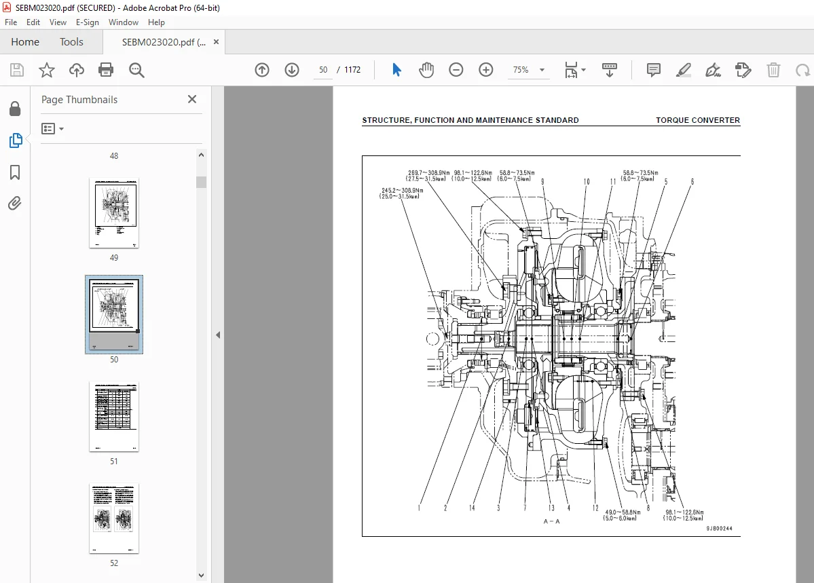The height and width of the screenshot is (583, 814).
Task: Zoom out with minus icon
Action: coord(456,69)
